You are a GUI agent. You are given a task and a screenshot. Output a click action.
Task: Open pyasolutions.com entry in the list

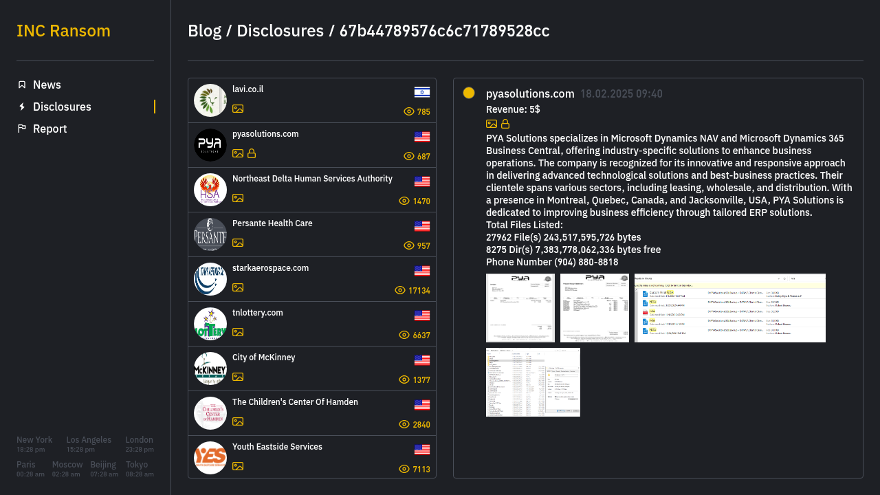[x=312, y=145]
